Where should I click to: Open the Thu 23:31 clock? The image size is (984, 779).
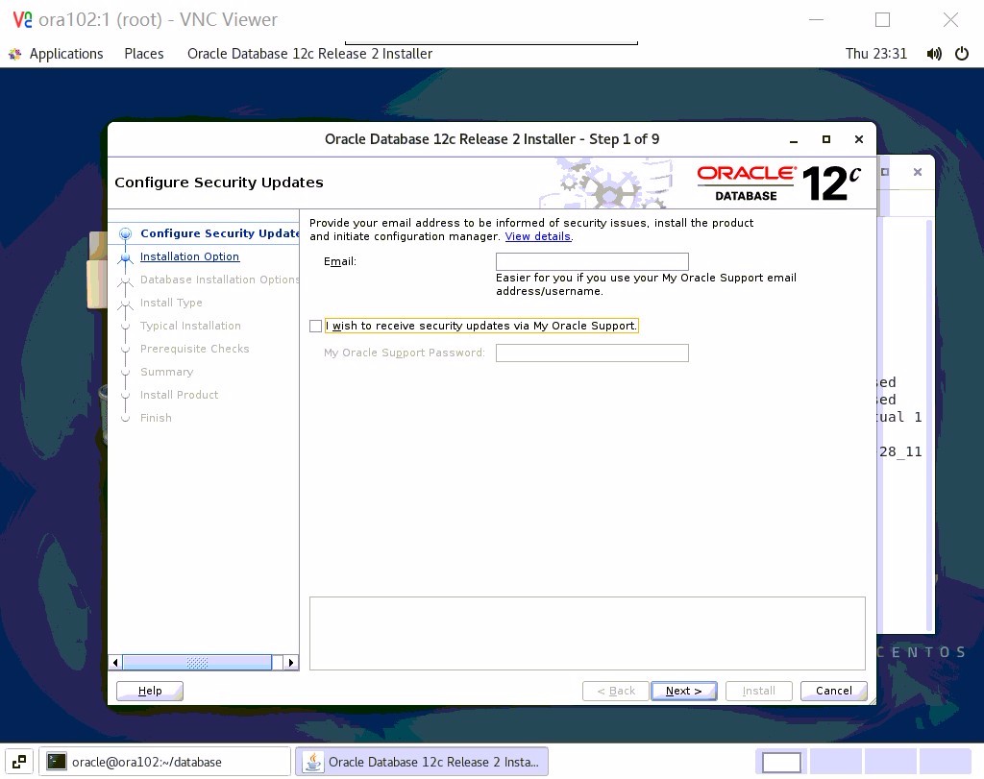(x=875, y=54)
